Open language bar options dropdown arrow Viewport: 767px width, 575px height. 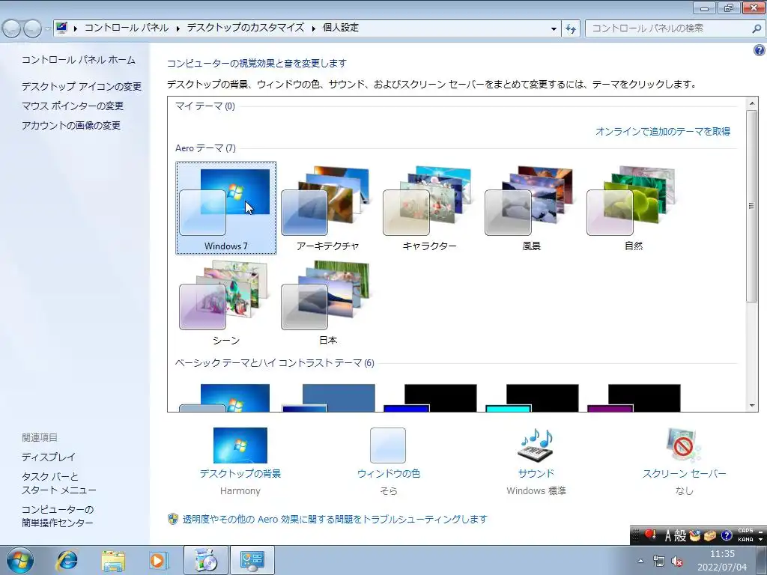(761, 539)
